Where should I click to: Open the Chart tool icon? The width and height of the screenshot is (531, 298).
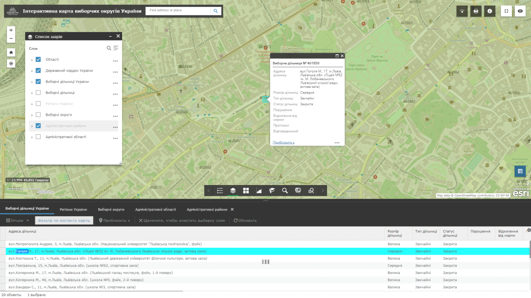pos(259,190)
